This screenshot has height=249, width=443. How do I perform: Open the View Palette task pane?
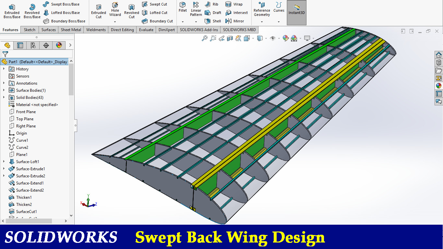[x=439, y=78]
